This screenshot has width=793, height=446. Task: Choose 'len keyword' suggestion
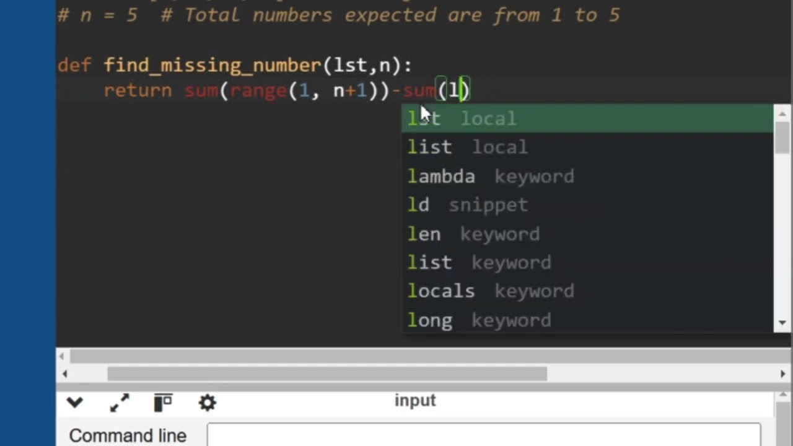click(x=588, y=234)
